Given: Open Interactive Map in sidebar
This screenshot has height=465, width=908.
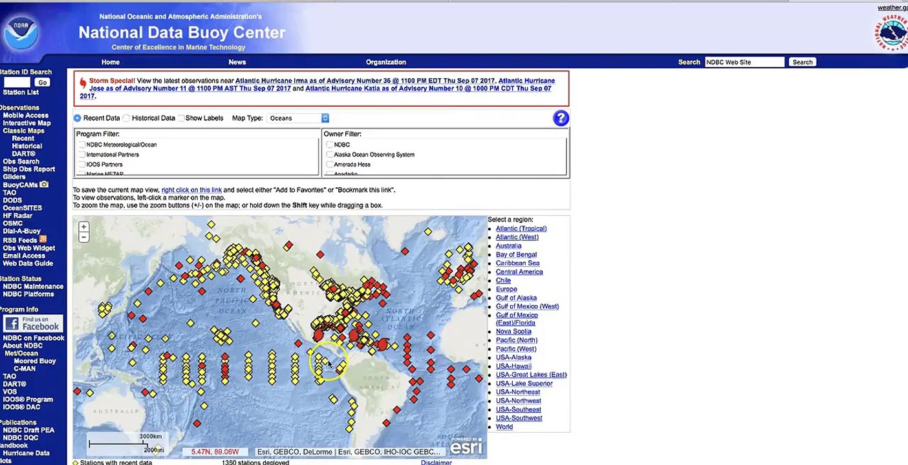Looking at the screenshot, I should (27, 123).
